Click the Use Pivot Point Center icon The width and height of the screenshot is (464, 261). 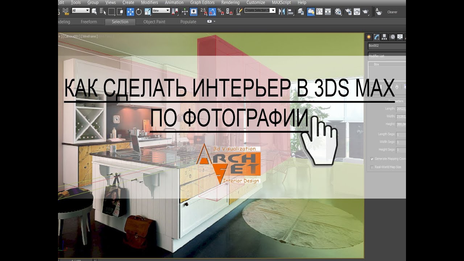175,12
